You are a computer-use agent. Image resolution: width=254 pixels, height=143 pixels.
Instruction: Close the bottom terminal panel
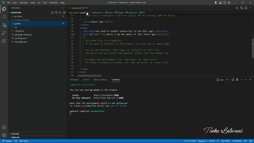click(x=250, y=80)
